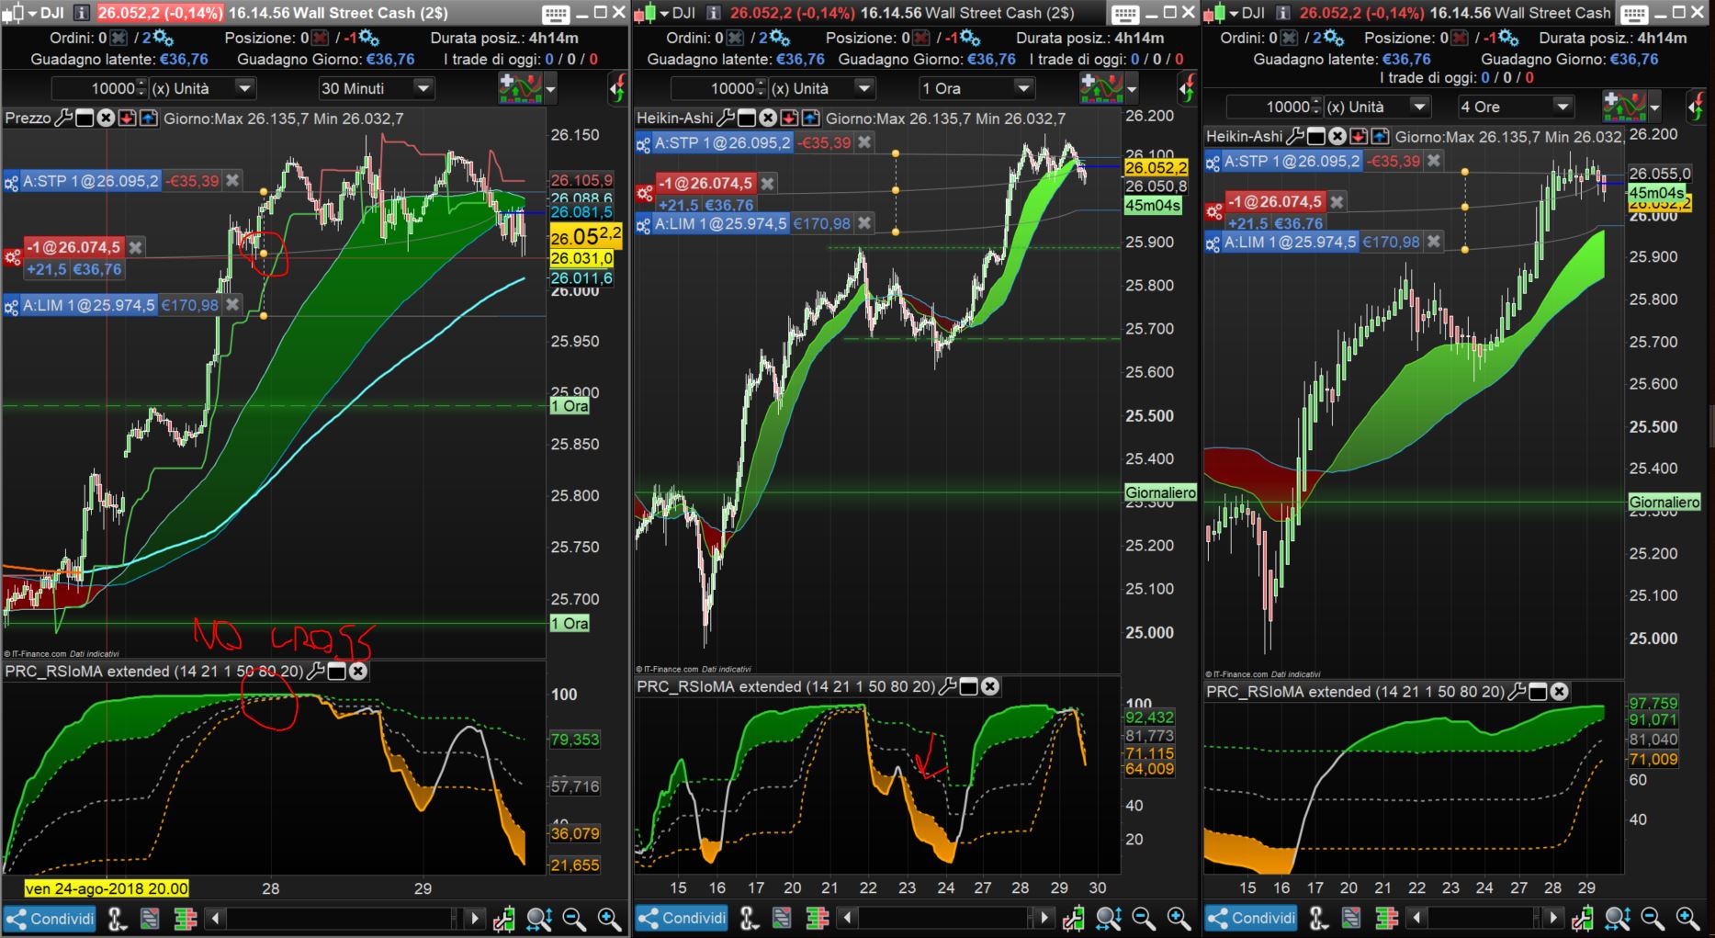Move Prezzo panel up with blue arrow
The image size is (1715, 938).
[x=148, y=119]
